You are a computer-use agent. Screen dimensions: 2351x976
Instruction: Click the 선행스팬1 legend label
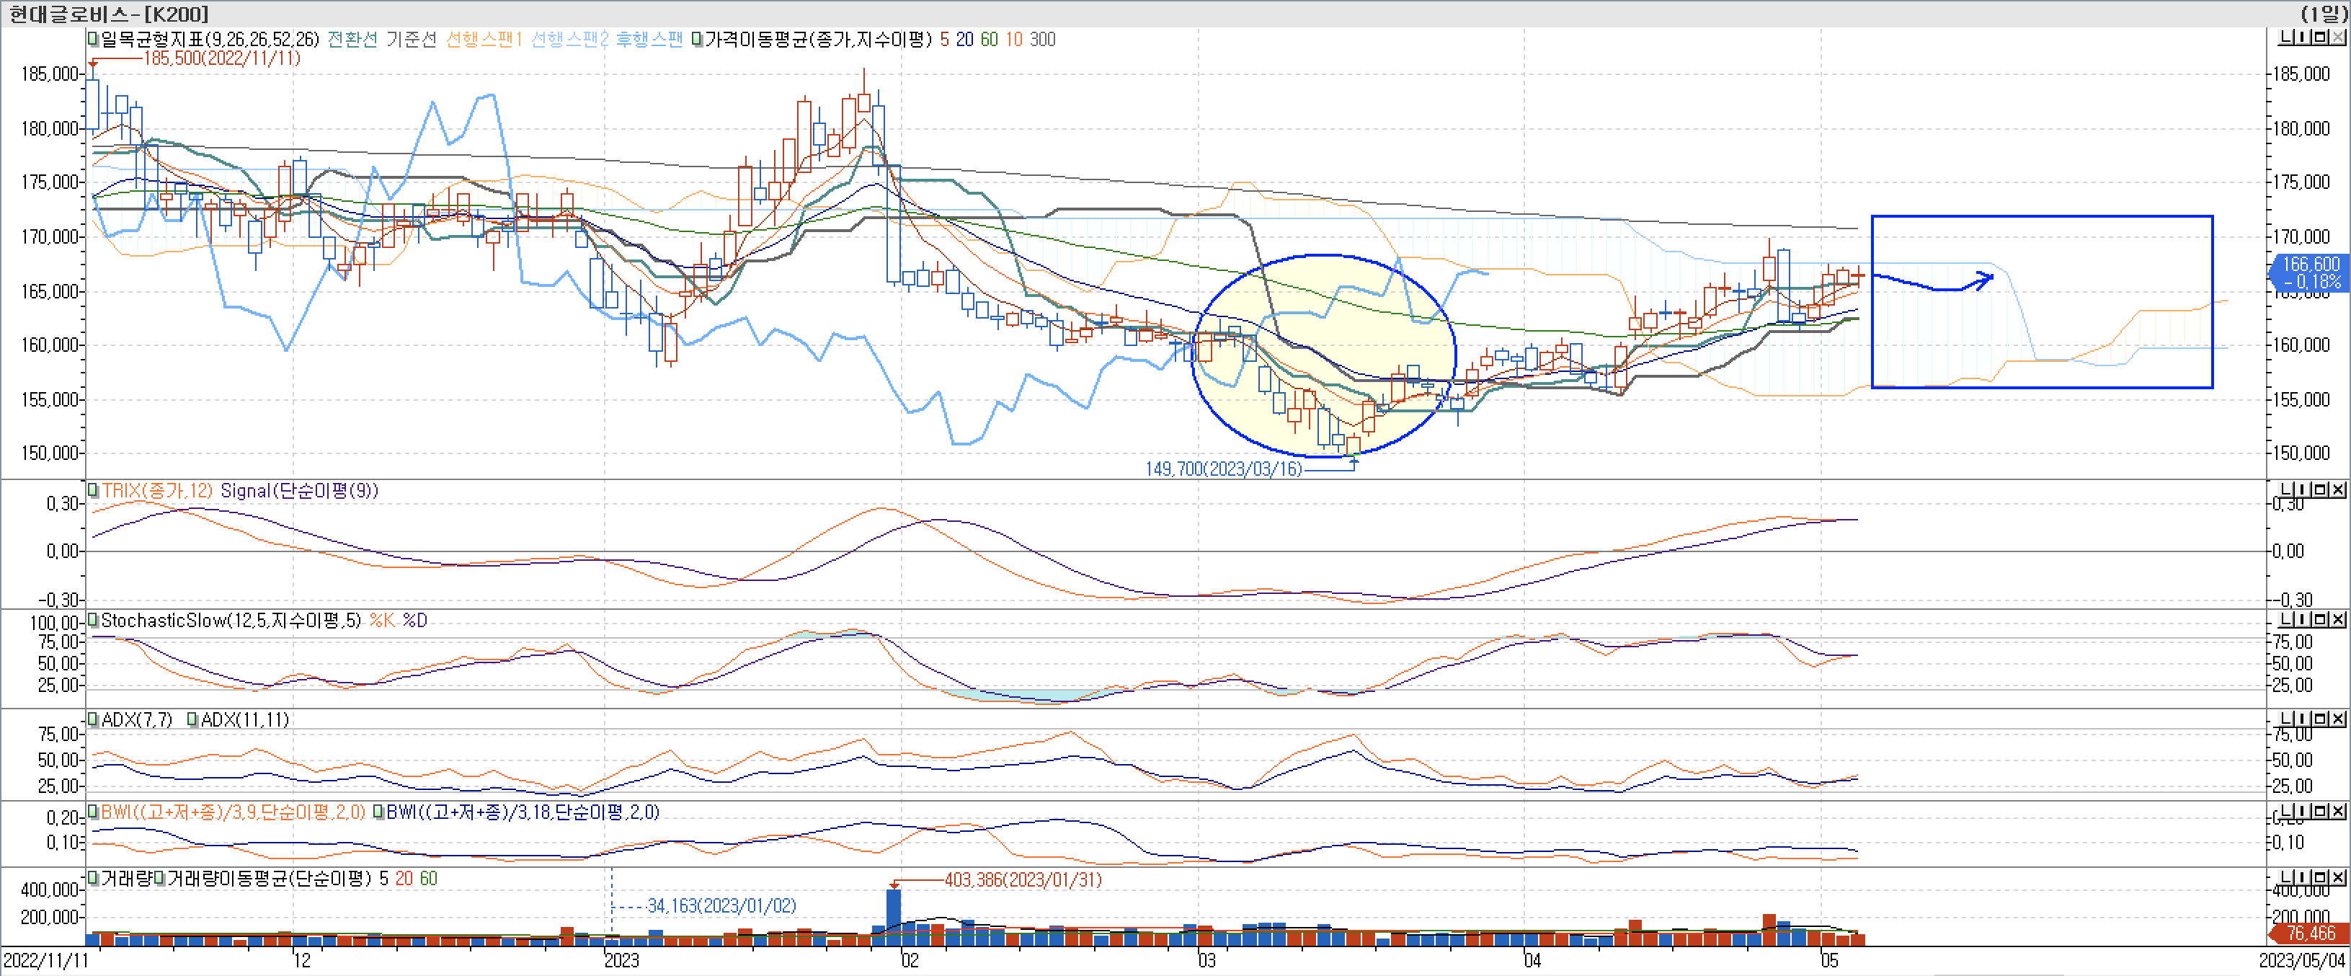pos(484,39)
